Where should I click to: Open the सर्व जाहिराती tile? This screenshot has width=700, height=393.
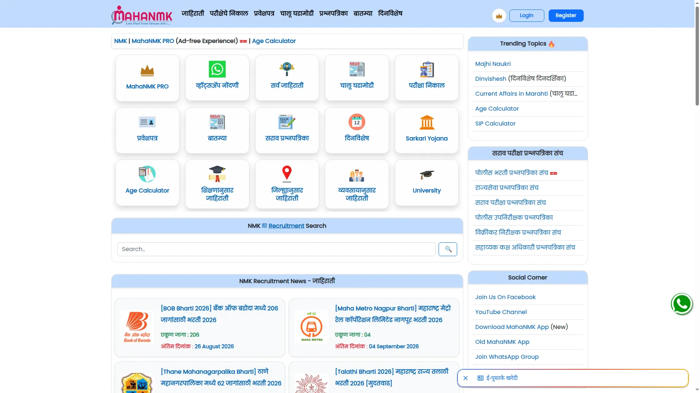click(287, 78)
